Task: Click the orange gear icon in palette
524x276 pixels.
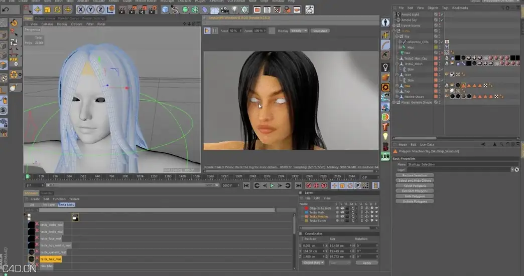Action: [385, 87]
